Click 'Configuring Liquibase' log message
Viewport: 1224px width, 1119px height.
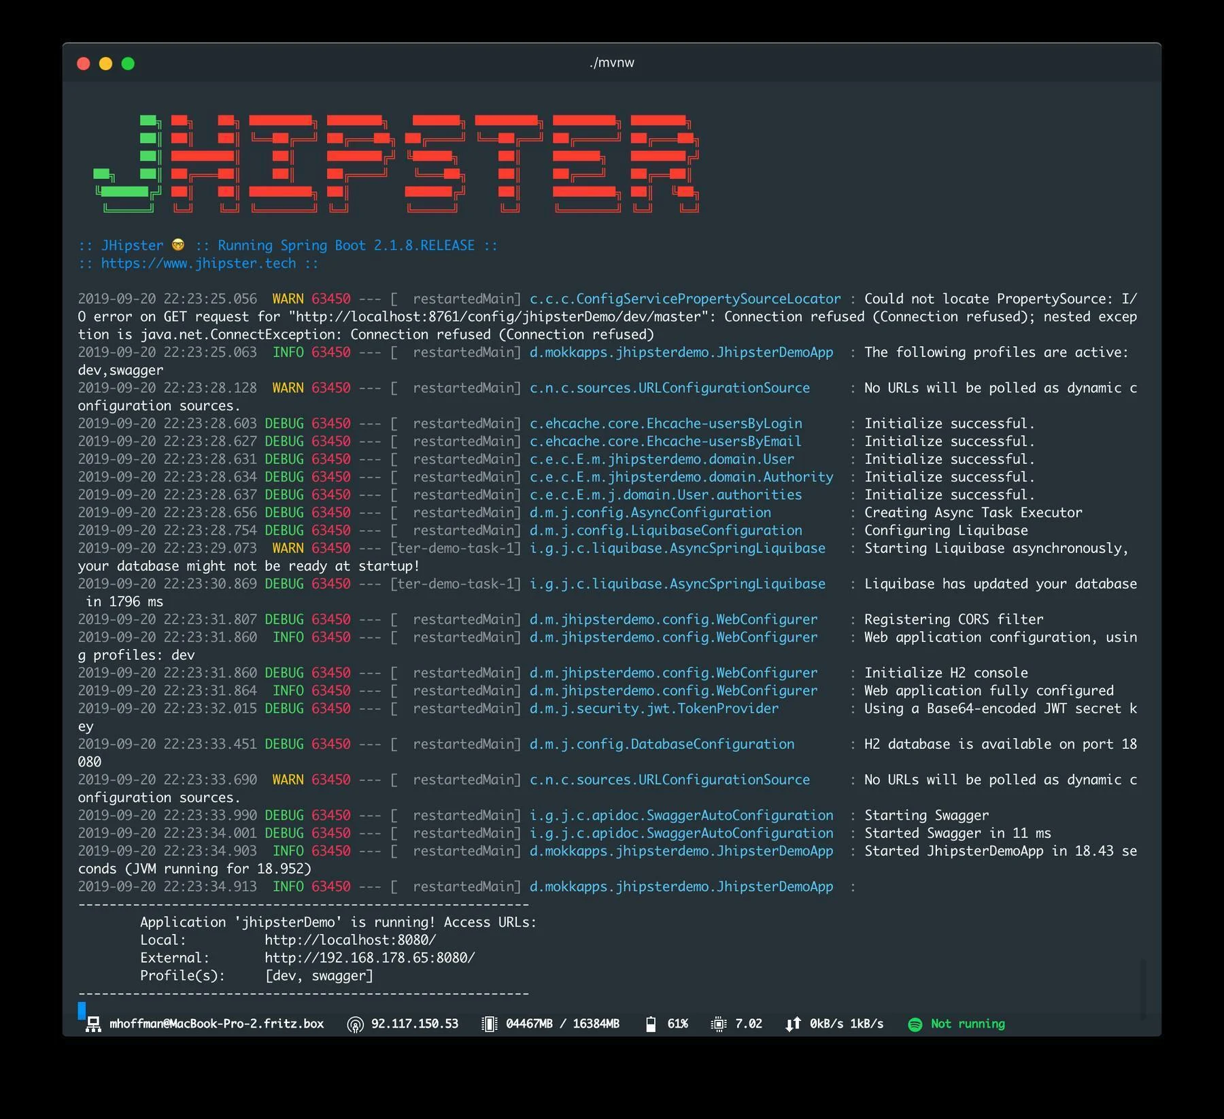point(946,530)
